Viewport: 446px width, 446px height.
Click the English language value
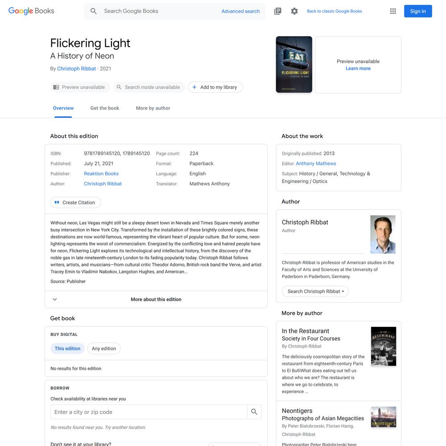[198, 173]
